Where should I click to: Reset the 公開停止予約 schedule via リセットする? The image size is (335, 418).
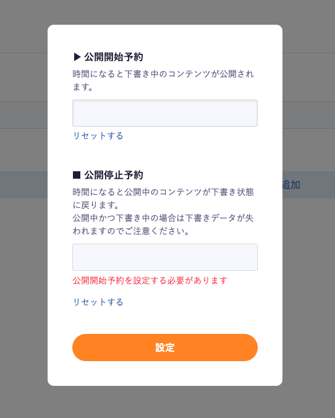coord(98,302)
